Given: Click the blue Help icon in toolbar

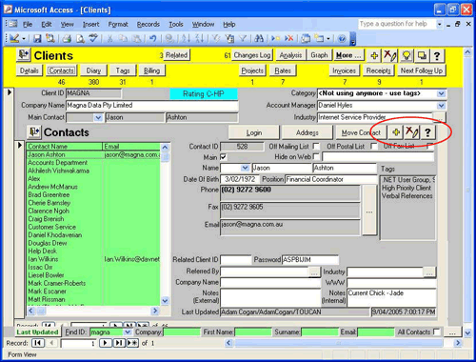Looking at the screenshot, I should click(x=342, y=39).
